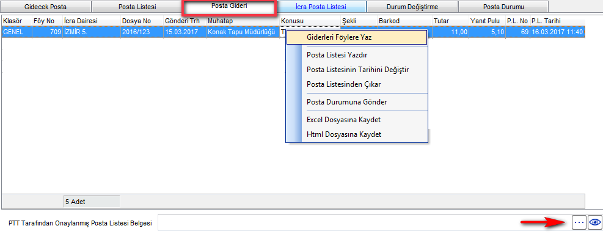The width and height of the screenshot is (603, 234).
Task: Click the 2016/123 file number cell
Action: click(x=142, y=32)
